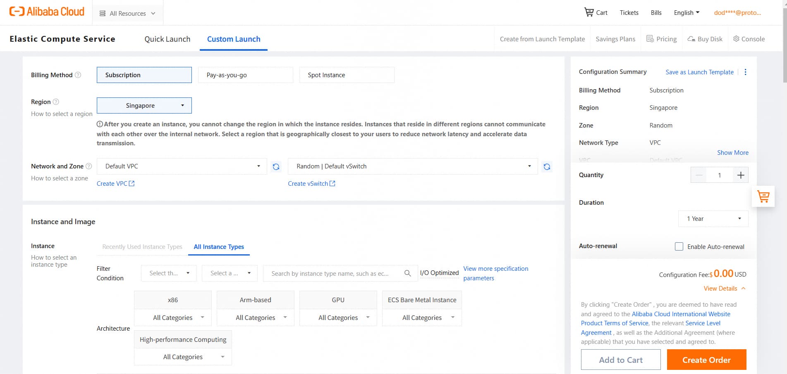Image resolution: width=787 pixels, height=374 pixels.
Task: Click the instance search magnifier icon
Action: click(x=407, y=273)
